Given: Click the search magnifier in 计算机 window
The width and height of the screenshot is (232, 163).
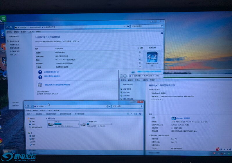Looking at the screenshot, I should pyautogui.click(x=141, y=106).
